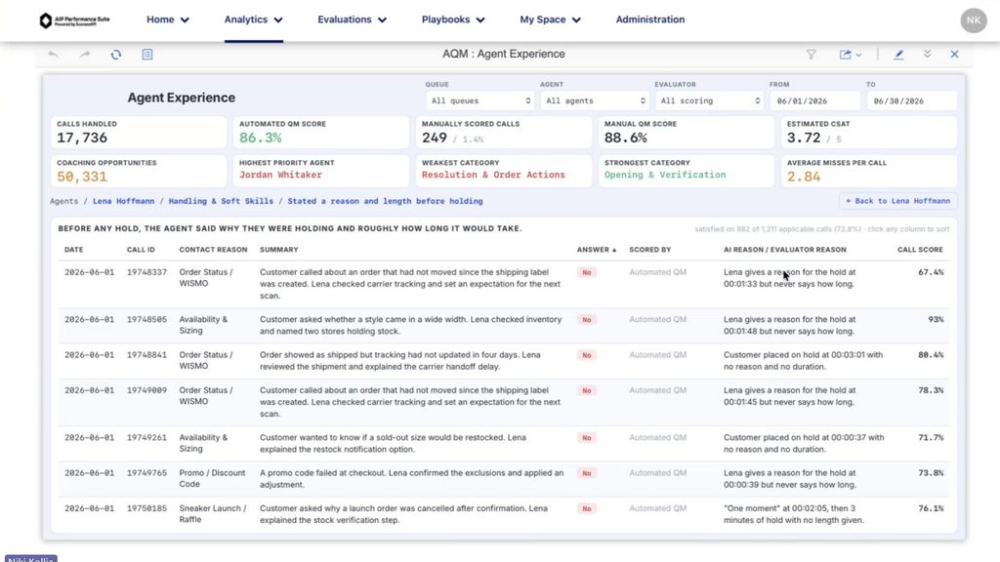Click the Lena Hoffmann breadcrumb link
Screen dimensions: 1000x562
pos(124,201)
